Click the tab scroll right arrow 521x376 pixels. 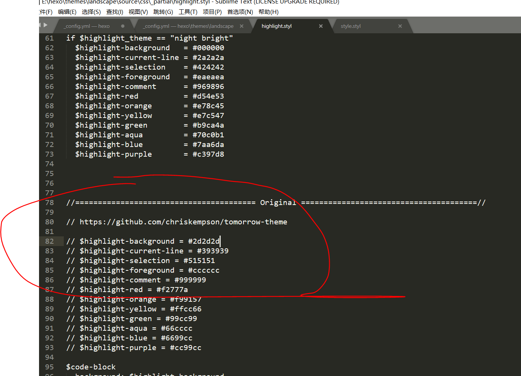pyautogui.click(x=46, y=25)
